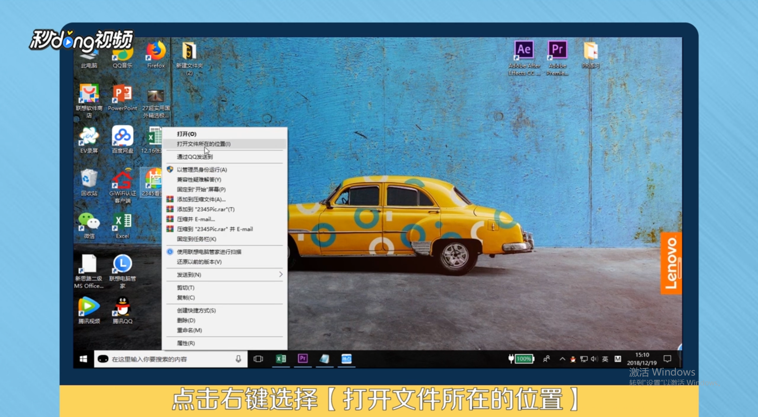Choose 打开文件所在的位置(I) in the menu
The image size is (758, 417).
pyautogui.click(x=225, y=144)
